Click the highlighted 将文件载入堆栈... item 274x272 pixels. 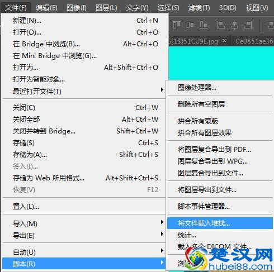[220, 223]
